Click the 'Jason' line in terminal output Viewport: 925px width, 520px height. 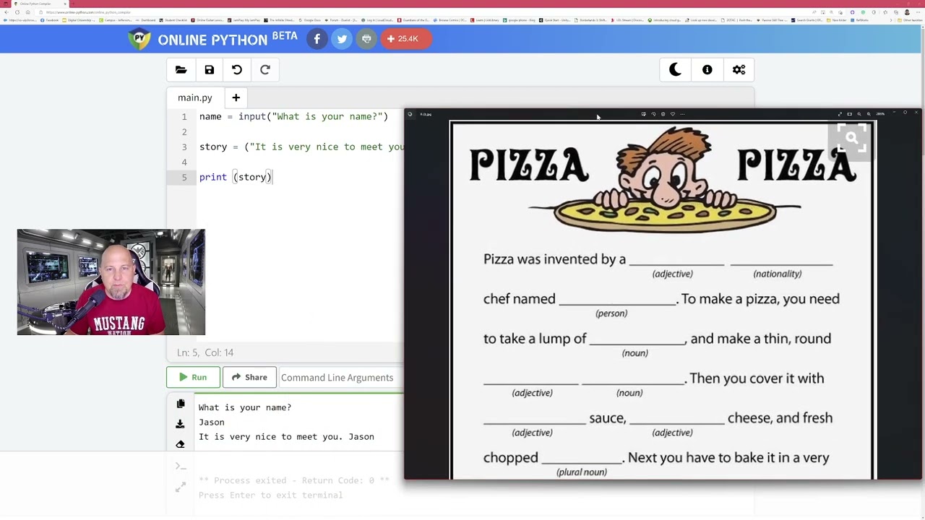pyautogui.click(x=212, y=422)
